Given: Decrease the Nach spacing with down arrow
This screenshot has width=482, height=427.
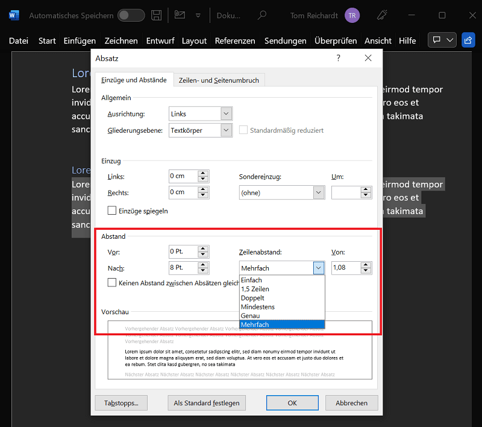Looking at the screenshot, I should 203,271.
